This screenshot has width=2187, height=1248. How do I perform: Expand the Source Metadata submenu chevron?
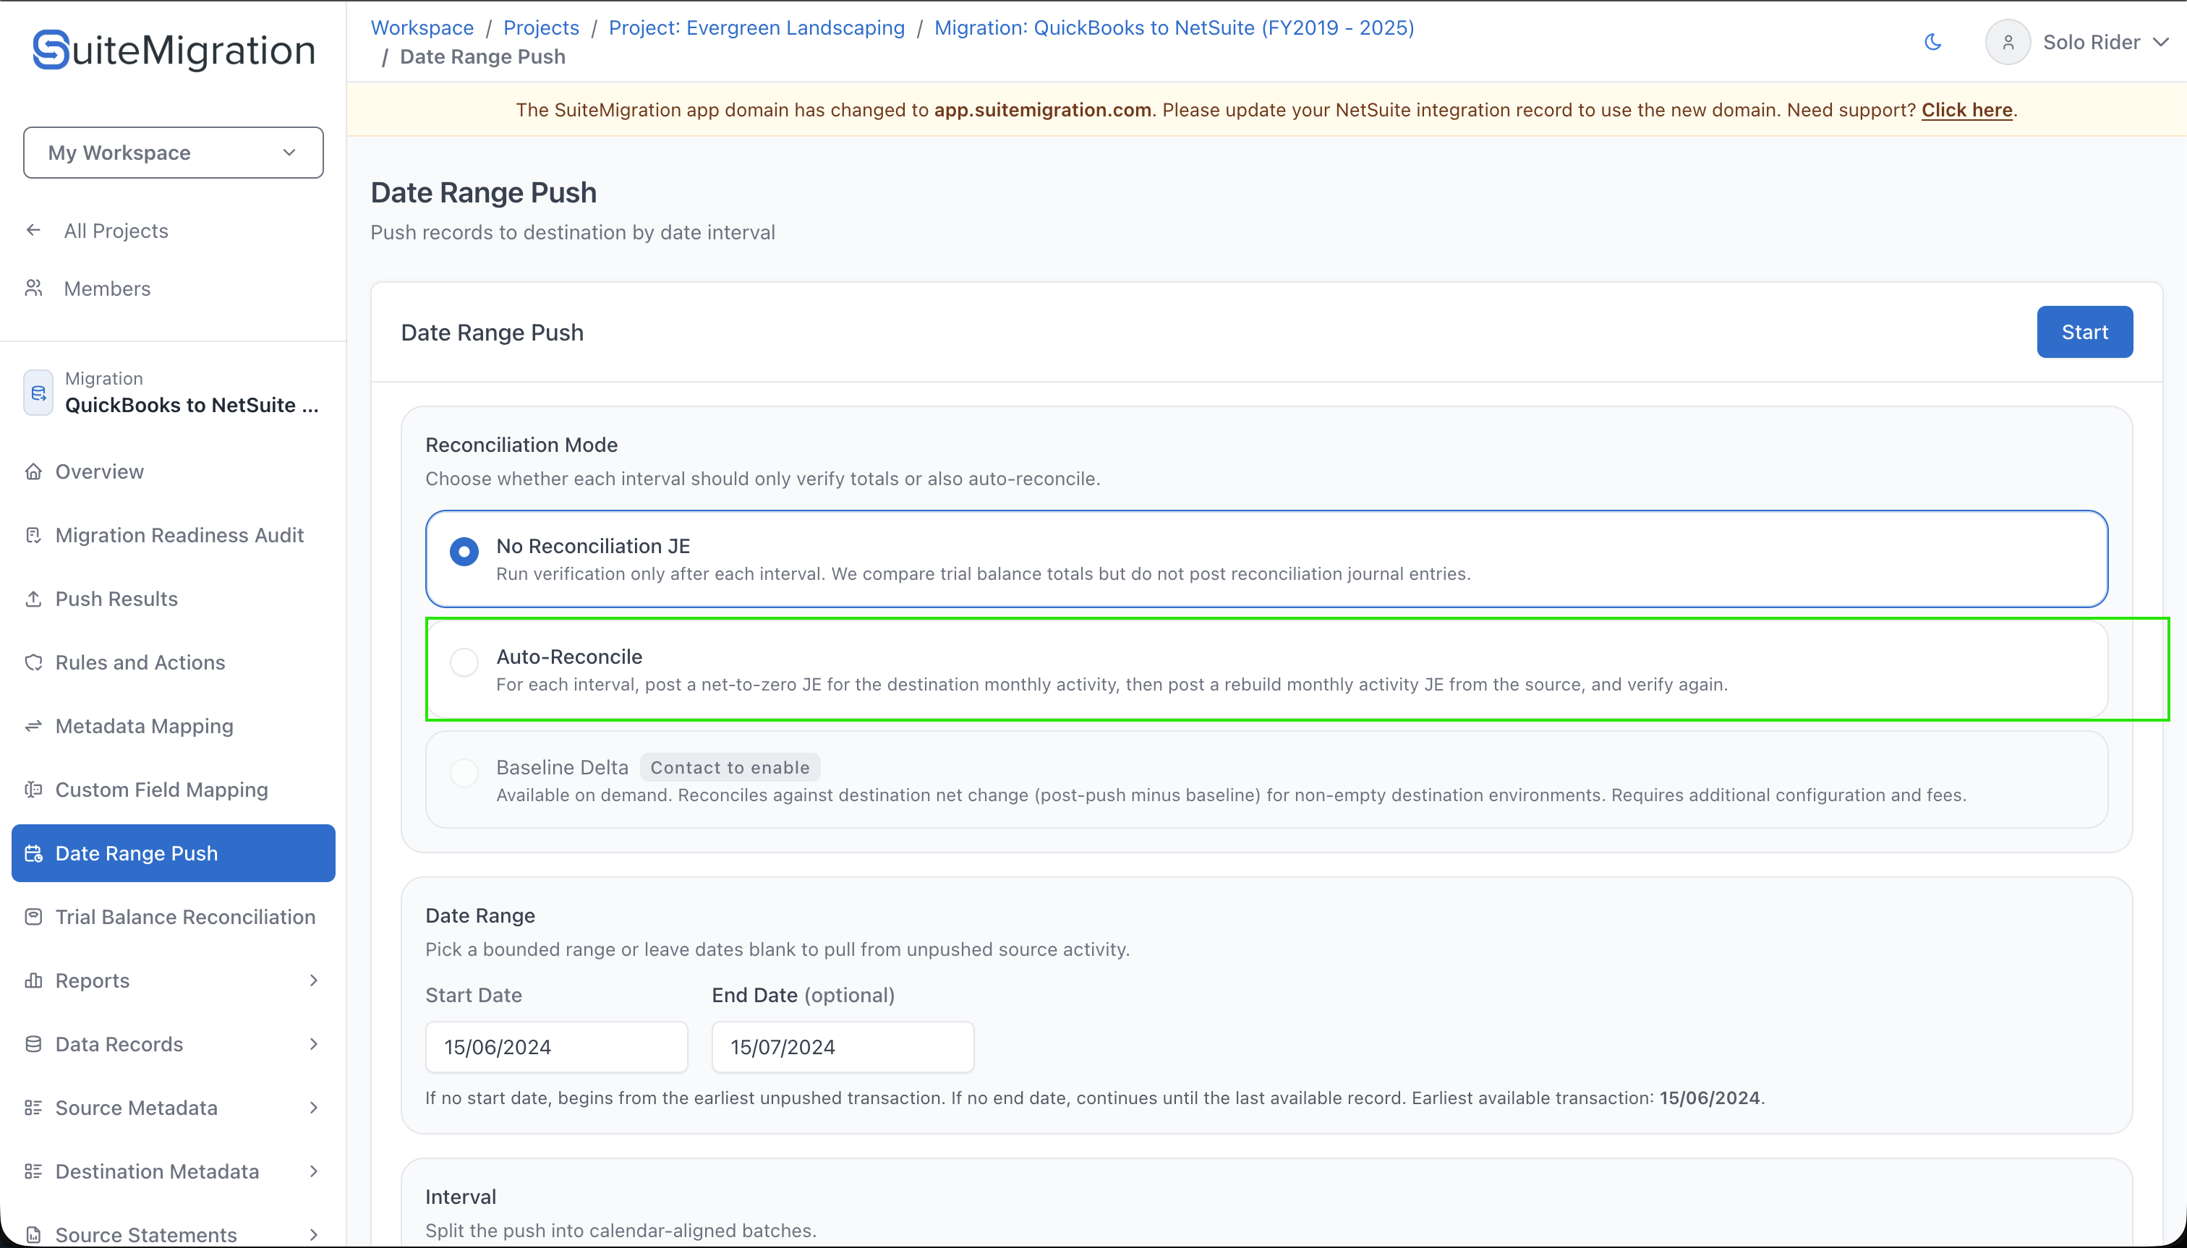pyautogui.click(x=314, y=1108)
